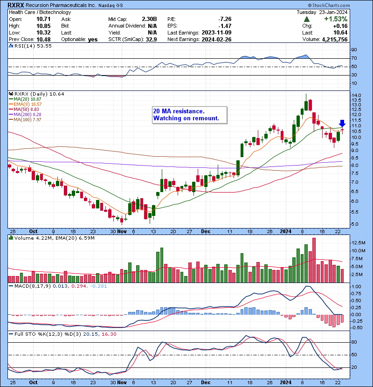This screenshot has height=387, width=373.
Task: Click the date Tuesday 23-Jan-2024
Action: (x=322, y=12)
